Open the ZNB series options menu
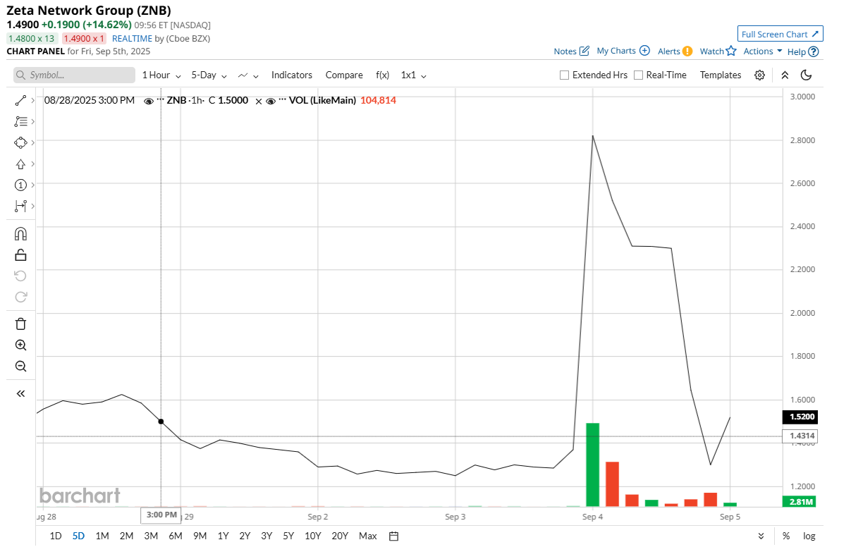The width and height of the screenshot is (851, 559). [160, 100]
